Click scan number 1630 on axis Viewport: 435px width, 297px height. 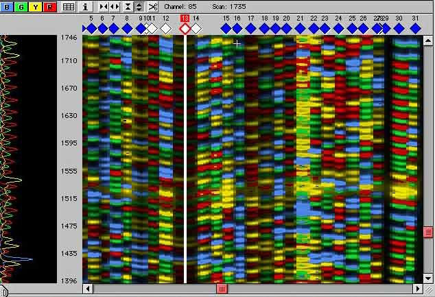coord(69,116)
